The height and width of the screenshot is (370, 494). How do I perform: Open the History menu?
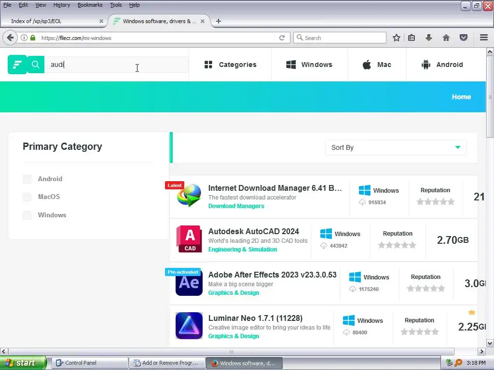pos(62,5)
